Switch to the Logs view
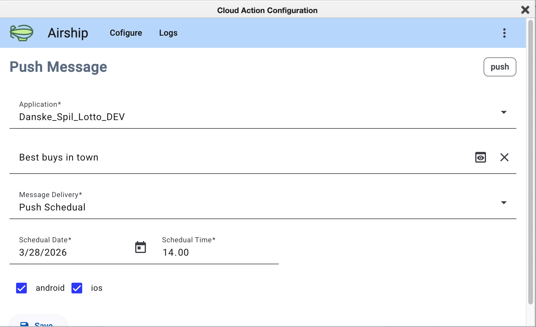Screen dimensions: 536x327 click(168, 33)
